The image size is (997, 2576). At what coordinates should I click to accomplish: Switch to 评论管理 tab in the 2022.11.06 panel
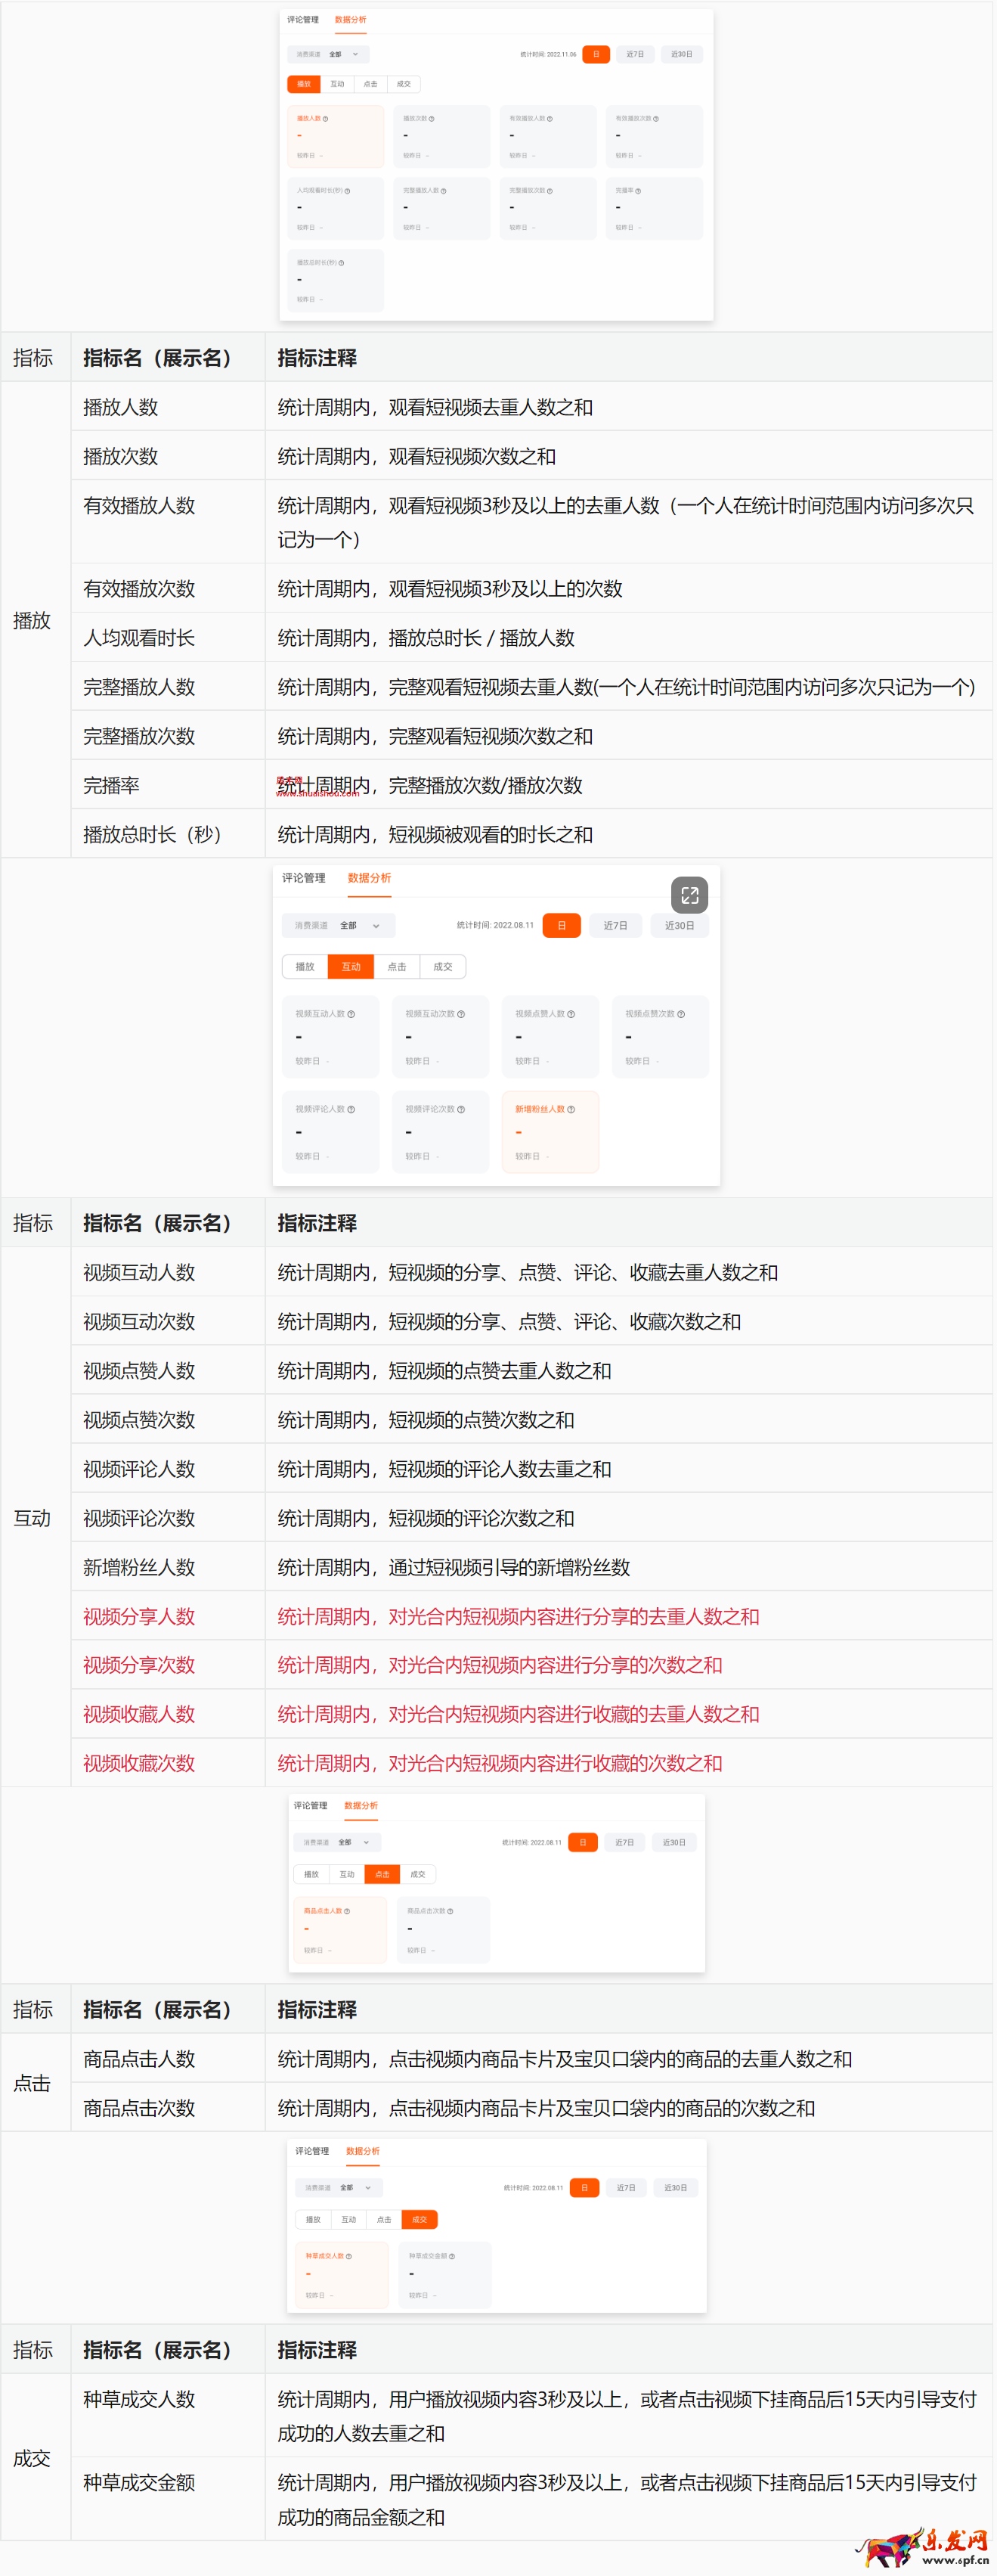click(302, 20)
